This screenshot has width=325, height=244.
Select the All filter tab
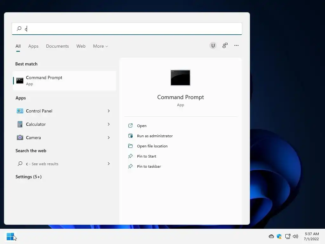(x=18, y=46)
